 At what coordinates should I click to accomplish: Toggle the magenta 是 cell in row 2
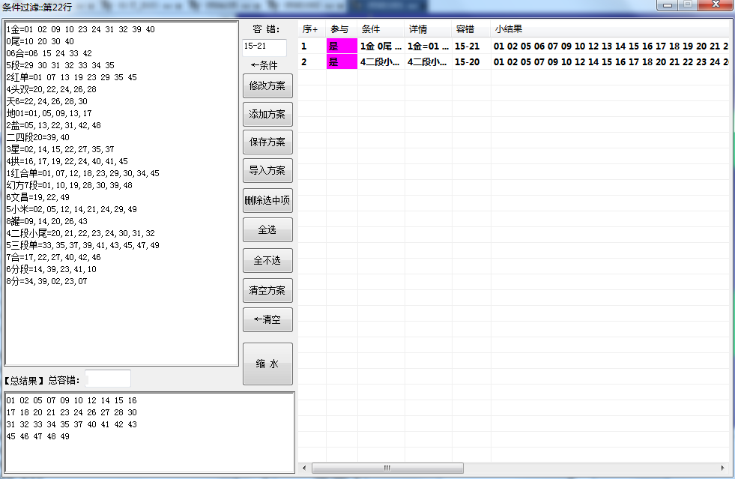coord(342,62)
